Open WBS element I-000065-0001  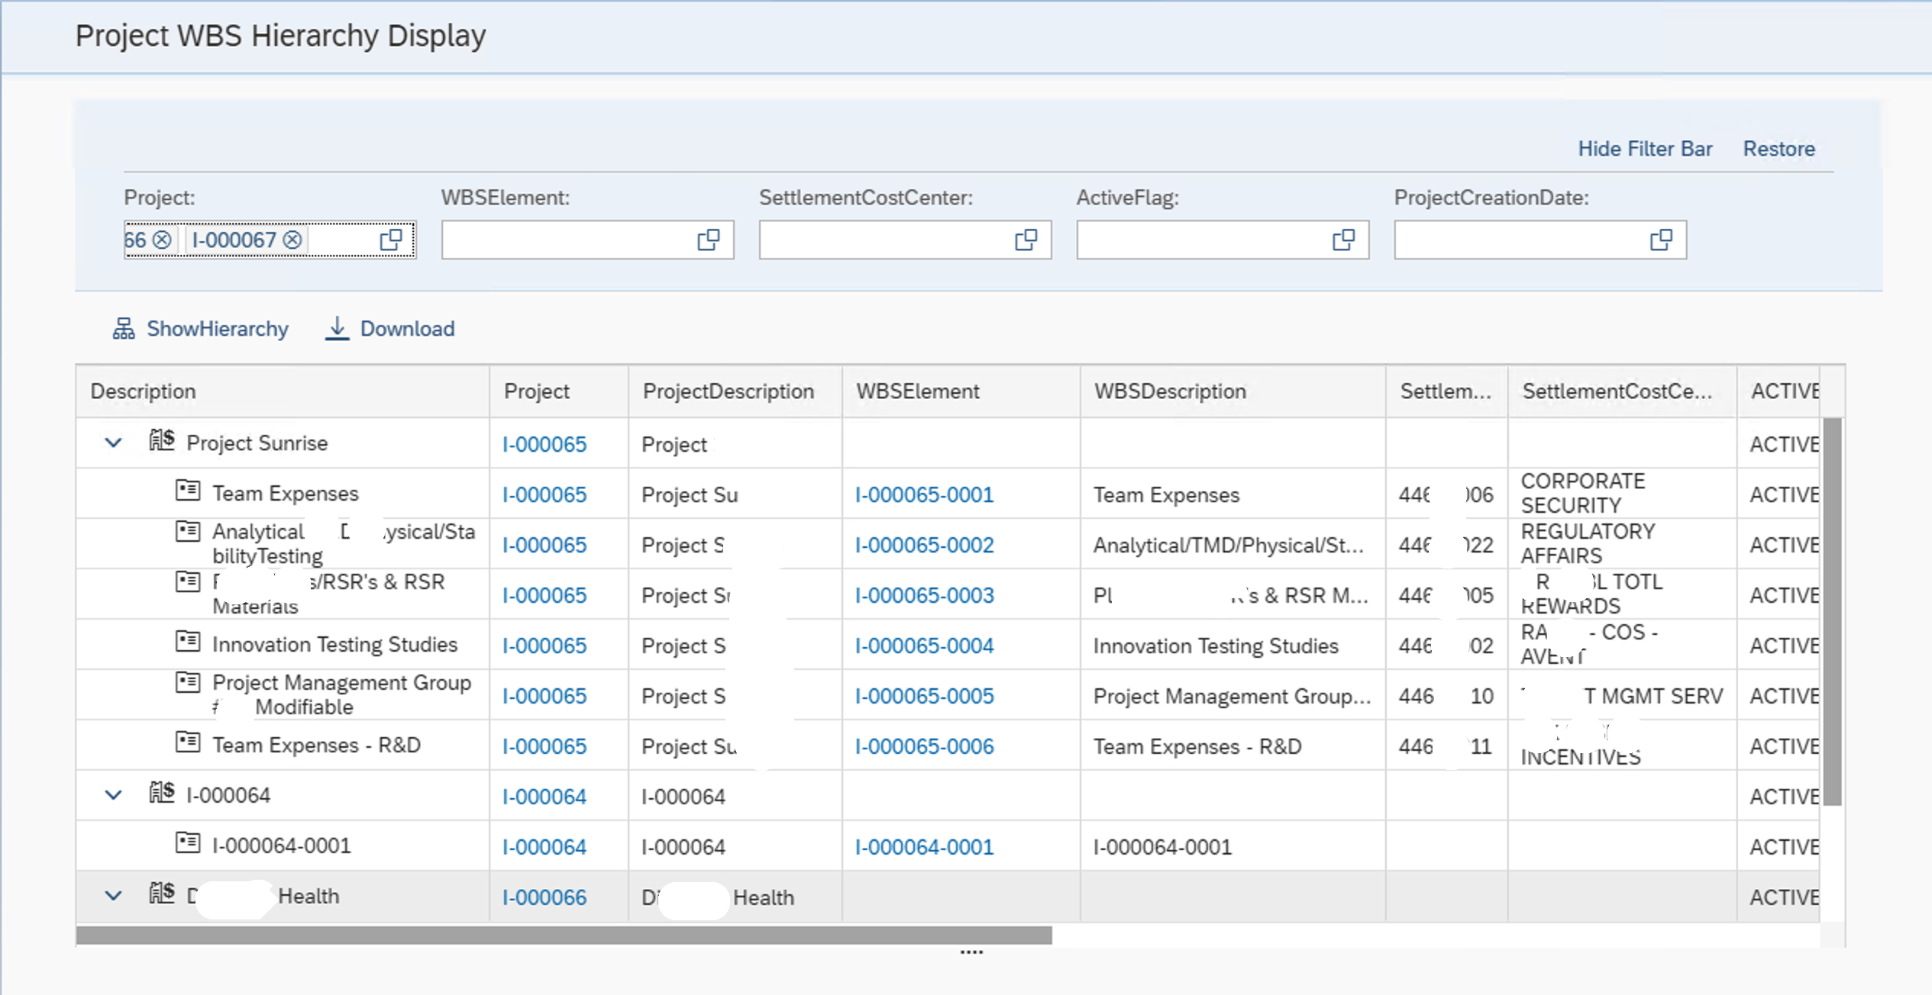point(925,494)
